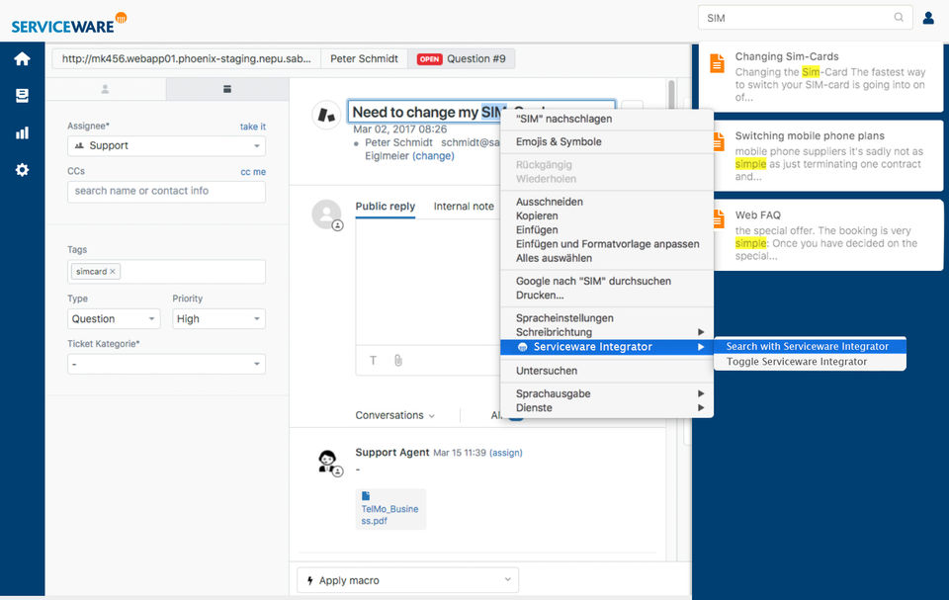This screenshot has height=600, width=949.
Task: Open the mk456 webapp URL tab
Action: coord(187,58)
